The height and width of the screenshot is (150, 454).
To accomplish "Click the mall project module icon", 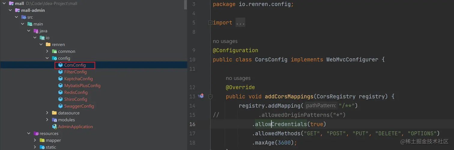I will coord(11,4).
